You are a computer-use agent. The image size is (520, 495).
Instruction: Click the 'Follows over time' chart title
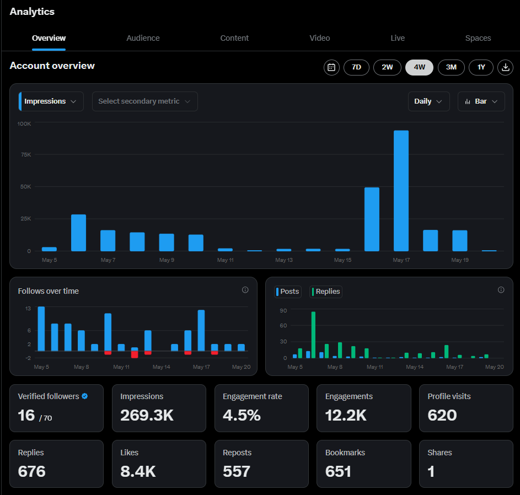point(49,291)
